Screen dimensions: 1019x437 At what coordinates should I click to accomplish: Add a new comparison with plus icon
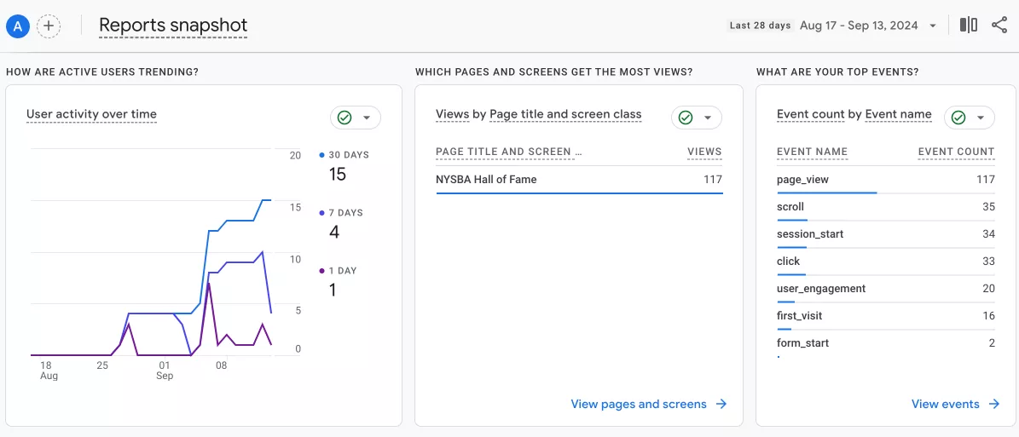tap(49, 26)
